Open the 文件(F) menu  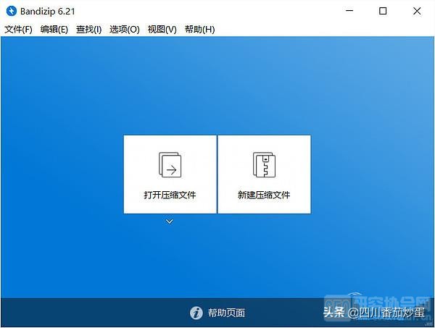click(18, 29)
